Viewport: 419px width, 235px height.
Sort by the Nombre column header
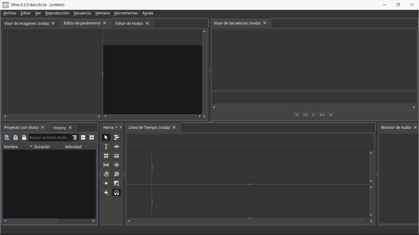click(18, 147)
